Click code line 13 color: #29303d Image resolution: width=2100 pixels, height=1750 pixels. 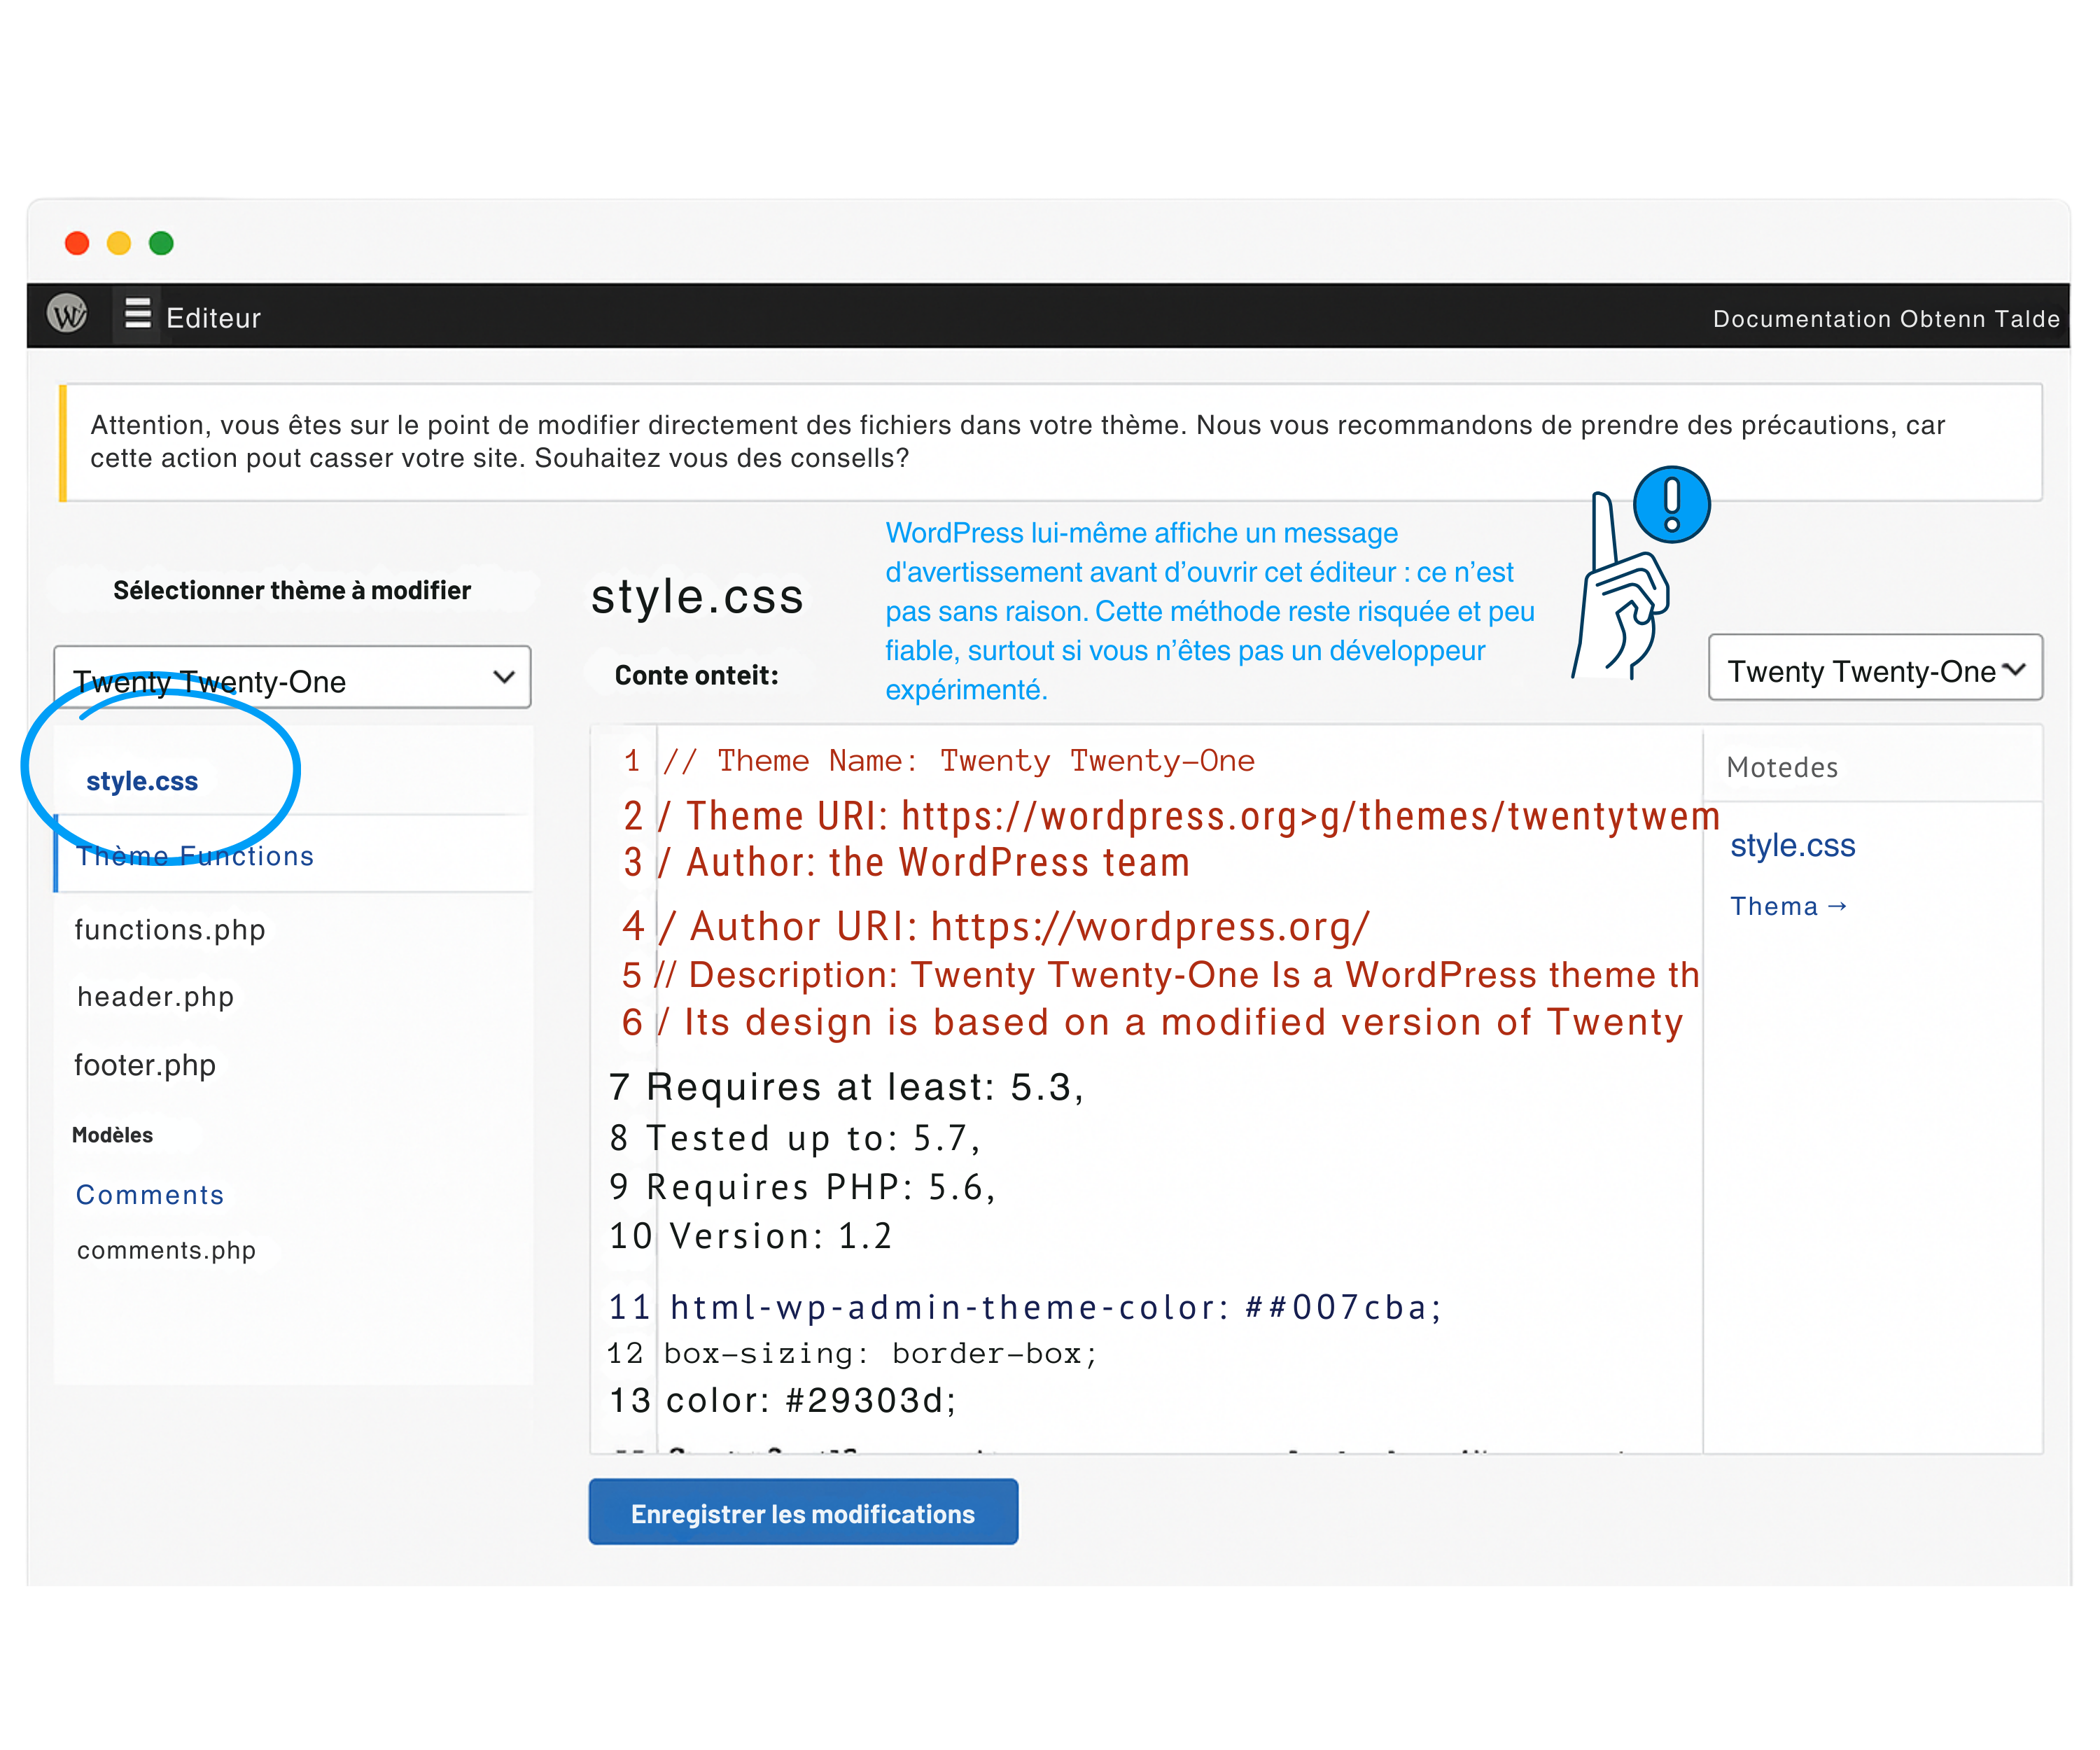pos(783,1401)
